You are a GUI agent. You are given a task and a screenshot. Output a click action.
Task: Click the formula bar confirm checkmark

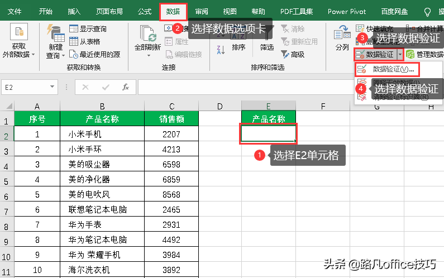click(106, 87)
